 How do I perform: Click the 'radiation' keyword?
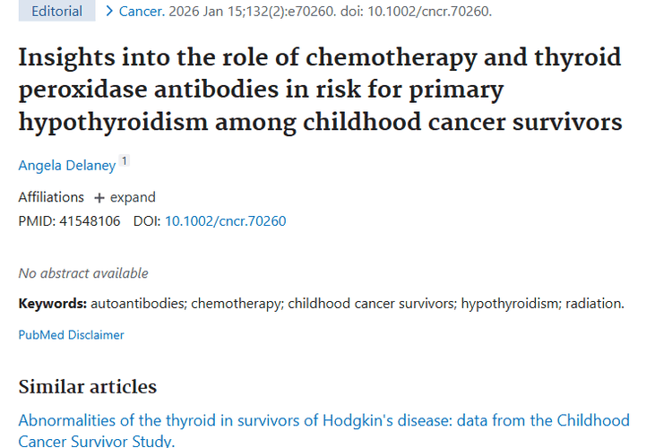[592, 303]
